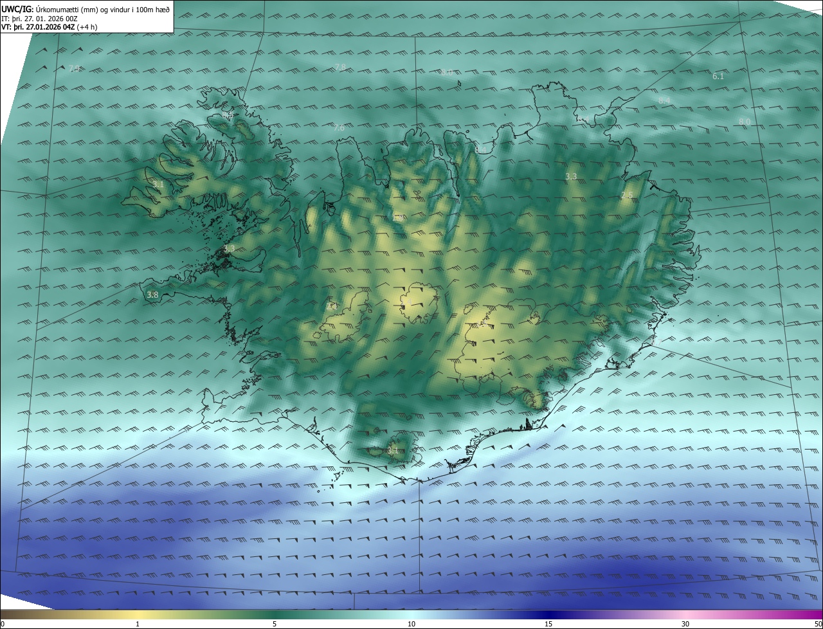The width and height of the screenshot is (823, 629).
Task: Click the 6.1 value label on the map
Action: click(x=718, y=76)
